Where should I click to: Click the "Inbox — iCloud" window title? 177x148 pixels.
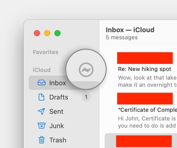tap(130, 30)
